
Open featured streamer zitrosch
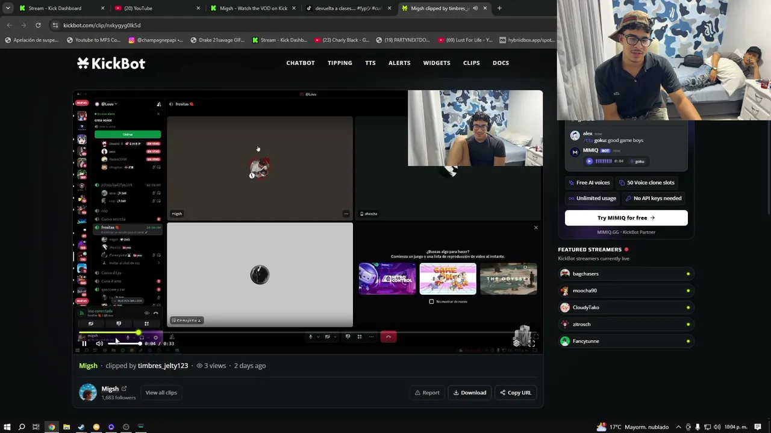[625, 324]
